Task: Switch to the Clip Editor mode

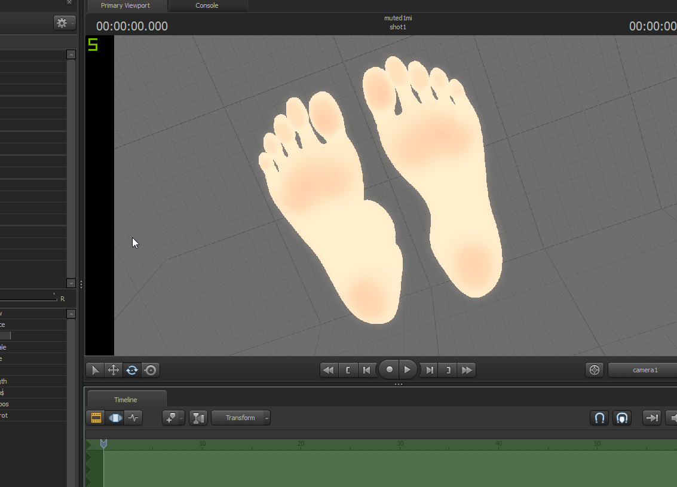Action: 96,418
